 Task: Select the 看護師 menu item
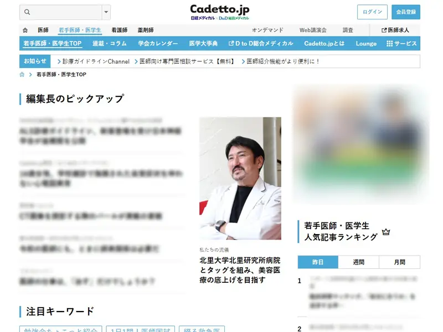point(119,30)
